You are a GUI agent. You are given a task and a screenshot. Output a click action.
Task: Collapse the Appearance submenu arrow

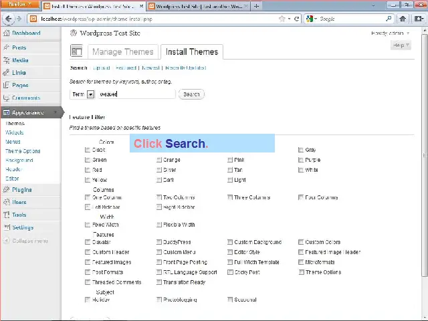click(x=56, y=112)
